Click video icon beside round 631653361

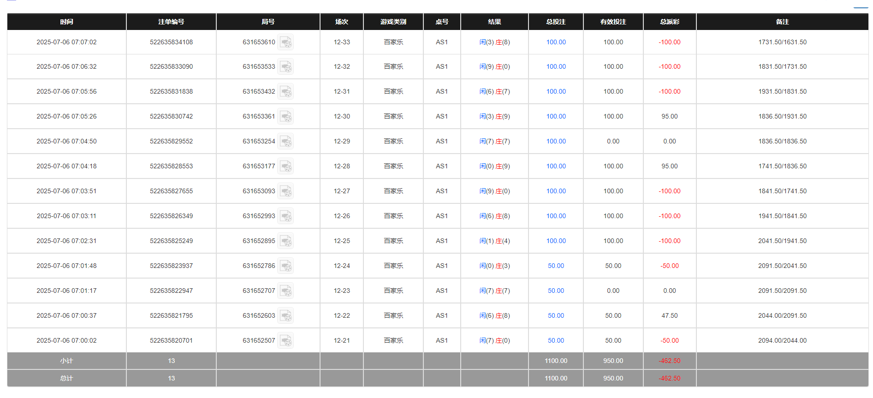pyautogui.click(x=285, y=117)
